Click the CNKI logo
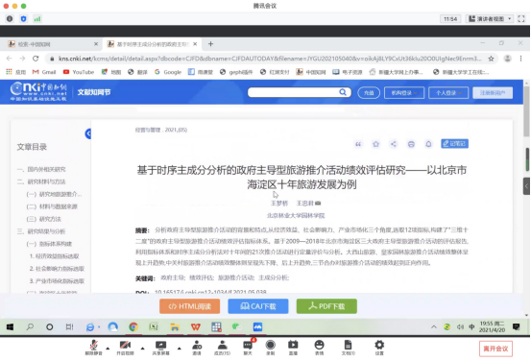 coord(38,91)
